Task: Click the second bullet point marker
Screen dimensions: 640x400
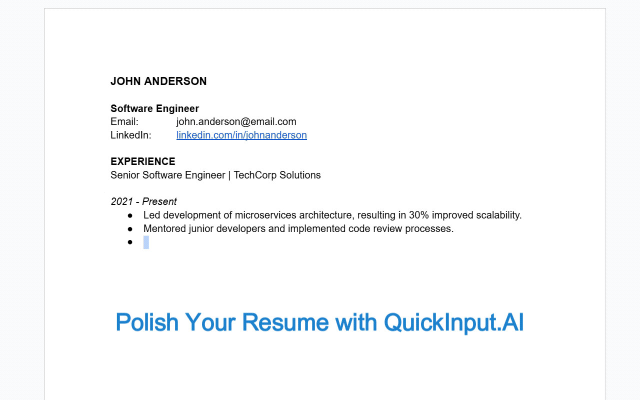Action: 130,228
